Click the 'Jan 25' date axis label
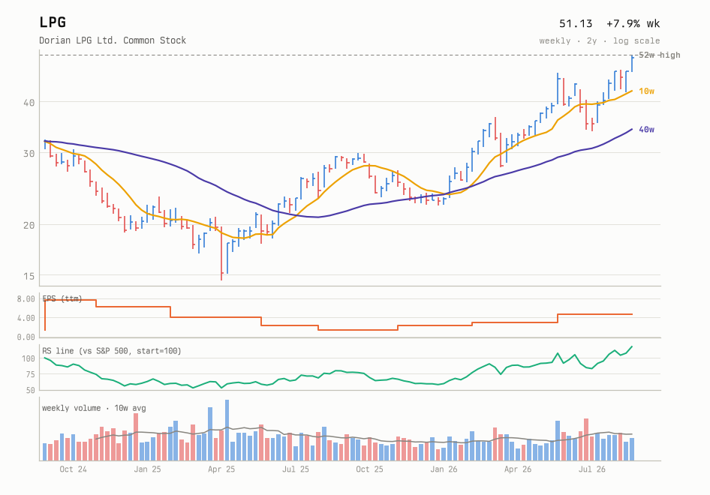This screenshot has height=495, width=710. (147, 469)
